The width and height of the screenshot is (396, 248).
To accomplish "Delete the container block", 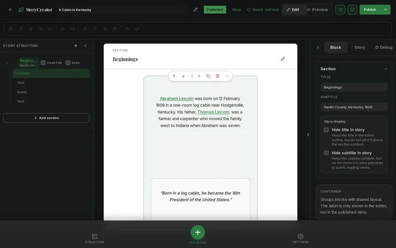I will pos(218,76).
